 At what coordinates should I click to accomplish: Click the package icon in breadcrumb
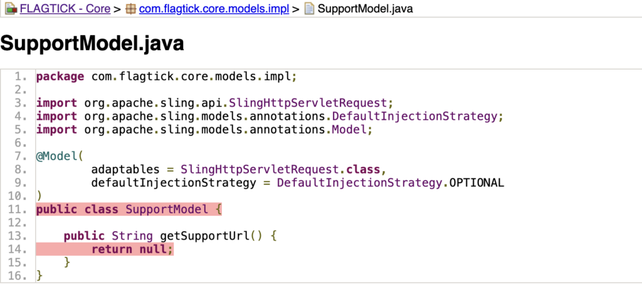130,9
